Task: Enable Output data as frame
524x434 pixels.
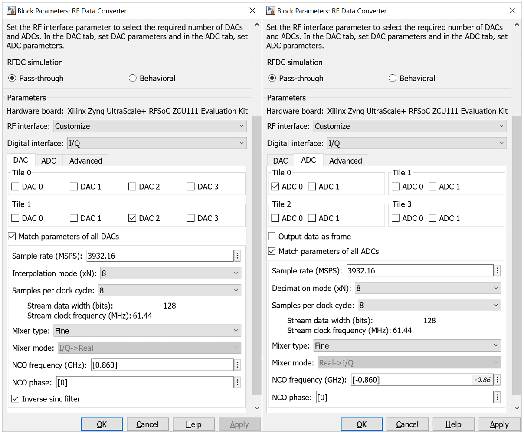Action: 272,236
